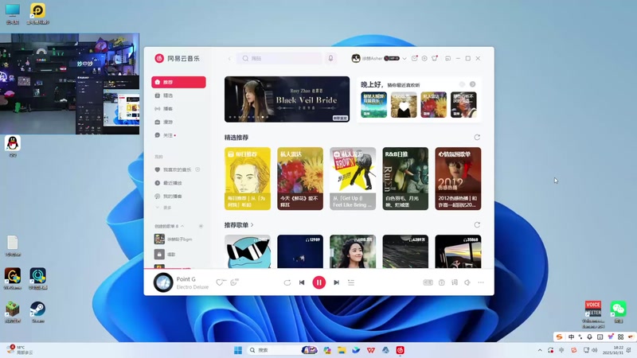Pause the current song

[x=319, y=282]
